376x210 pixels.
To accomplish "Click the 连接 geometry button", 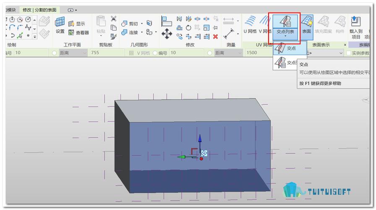I will tap(130, 32).
